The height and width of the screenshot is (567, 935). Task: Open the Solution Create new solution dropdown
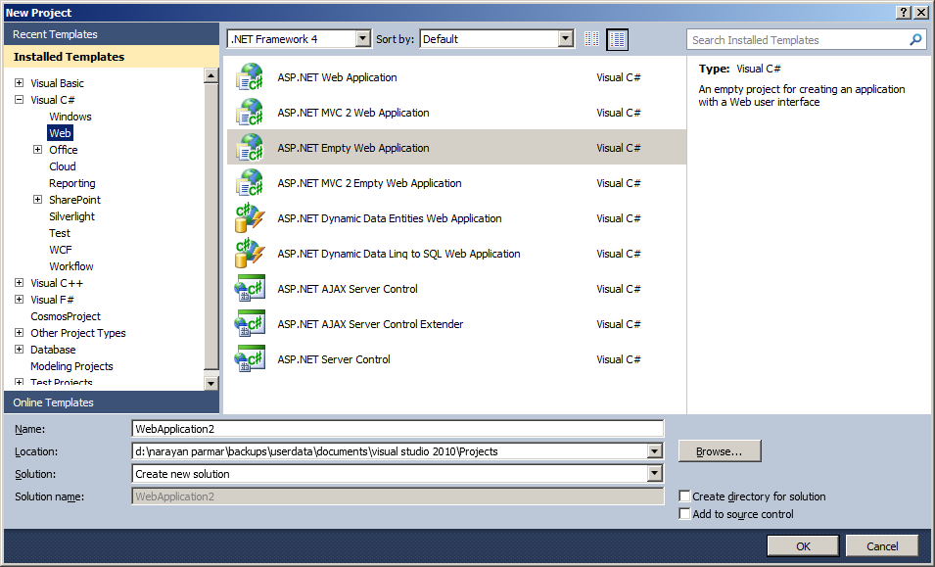click(x=655, y=474)
